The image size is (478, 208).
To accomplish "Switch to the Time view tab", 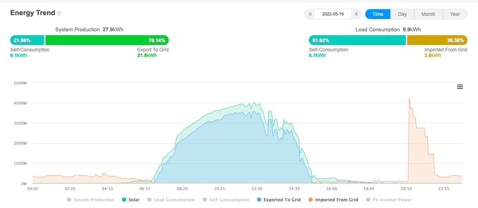I will [x=378, y=14].
